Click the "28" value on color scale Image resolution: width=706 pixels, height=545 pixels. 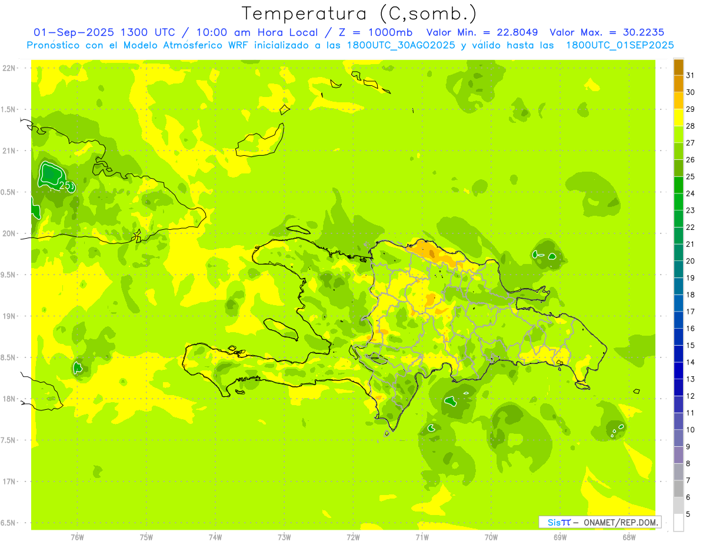click(x=691, y=126)
